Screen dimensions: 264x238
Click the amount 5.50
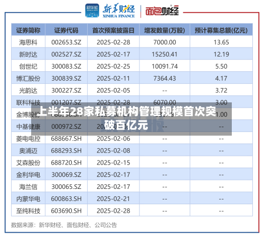coord(221,66)
